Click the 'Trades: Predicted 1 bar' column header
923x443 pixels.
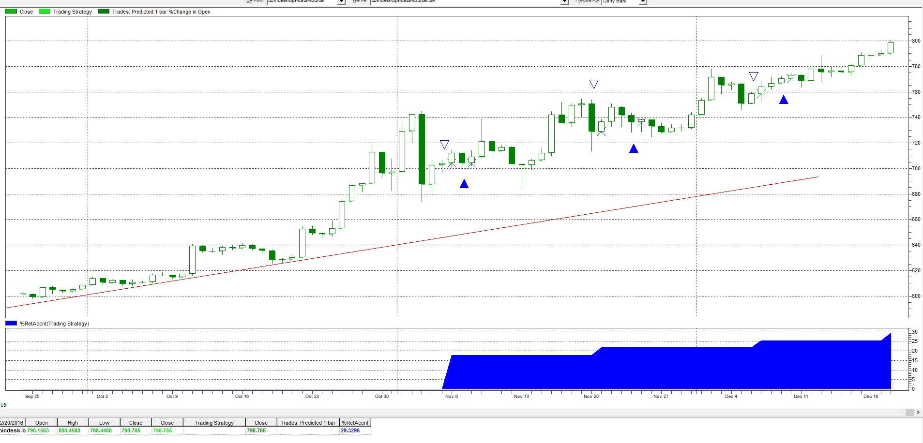tap(308, 423)
